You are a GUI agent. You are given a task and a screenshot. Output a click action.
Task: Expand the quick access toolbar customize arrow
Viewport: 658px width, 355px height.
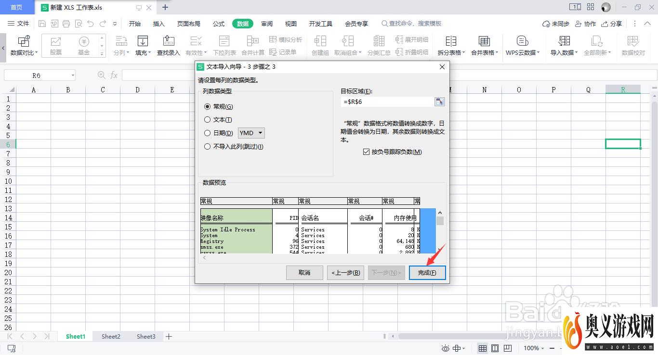pos(115,24)
